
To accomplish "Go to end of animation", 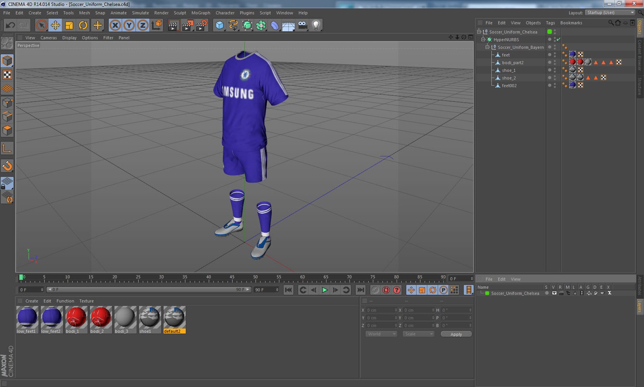I will 361,290.
